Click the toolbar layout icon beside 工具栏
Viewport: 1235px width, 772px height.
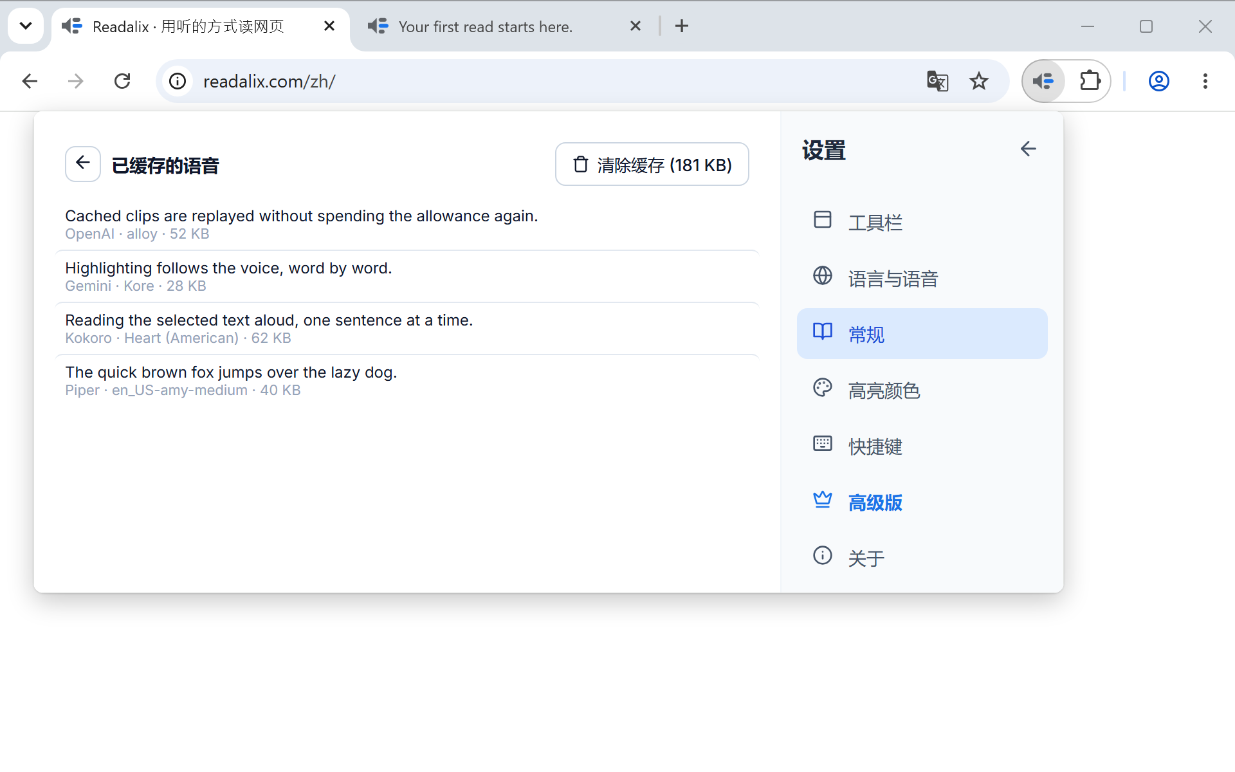822,220
